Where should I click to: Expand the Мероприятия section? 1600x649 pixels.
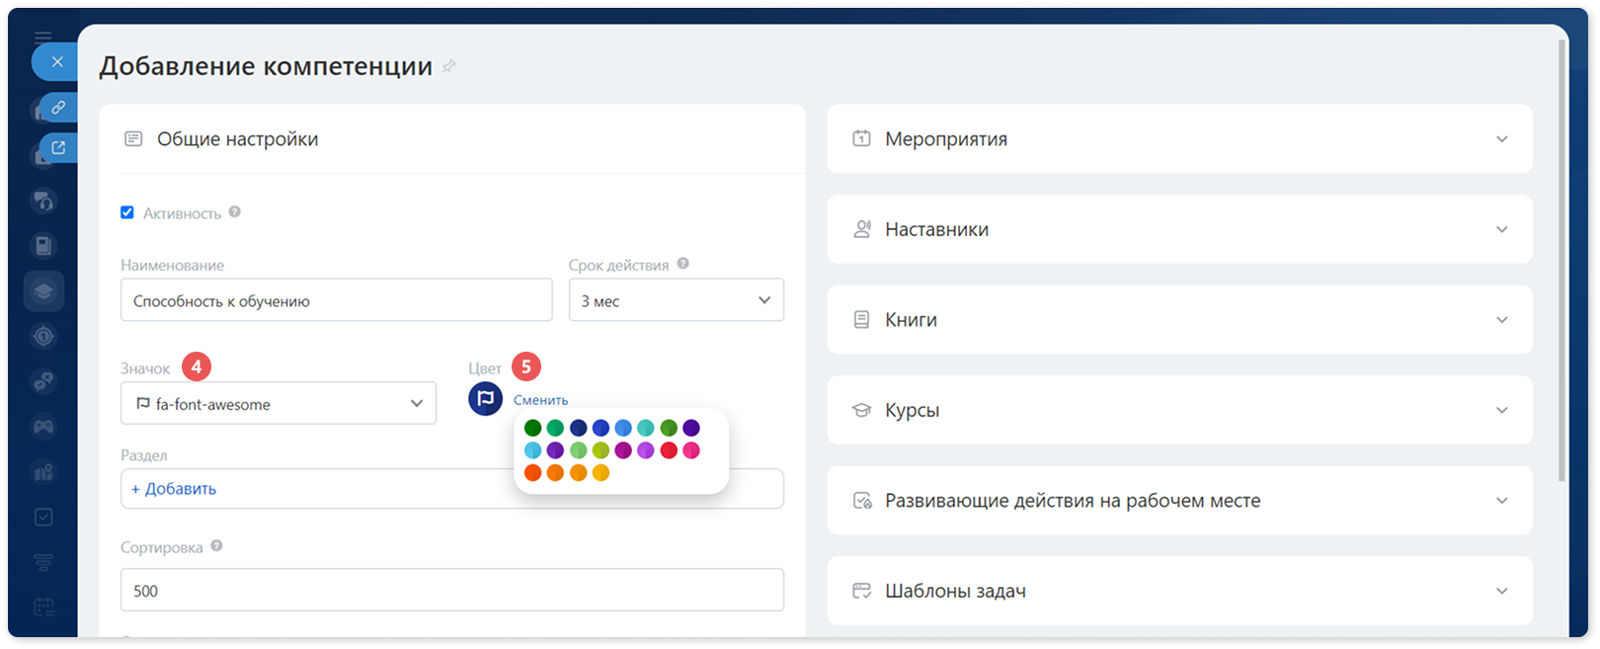(x=1179, y=139)
